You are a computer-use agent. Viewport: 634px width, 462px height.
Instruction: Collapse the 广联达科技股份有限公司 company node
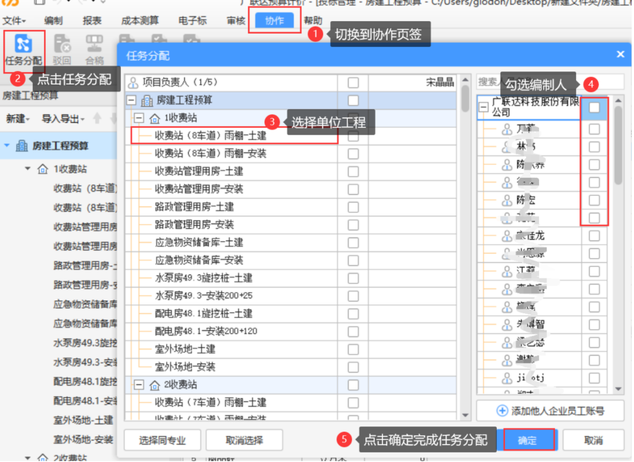pyautogui.click(x=483, y=107)
